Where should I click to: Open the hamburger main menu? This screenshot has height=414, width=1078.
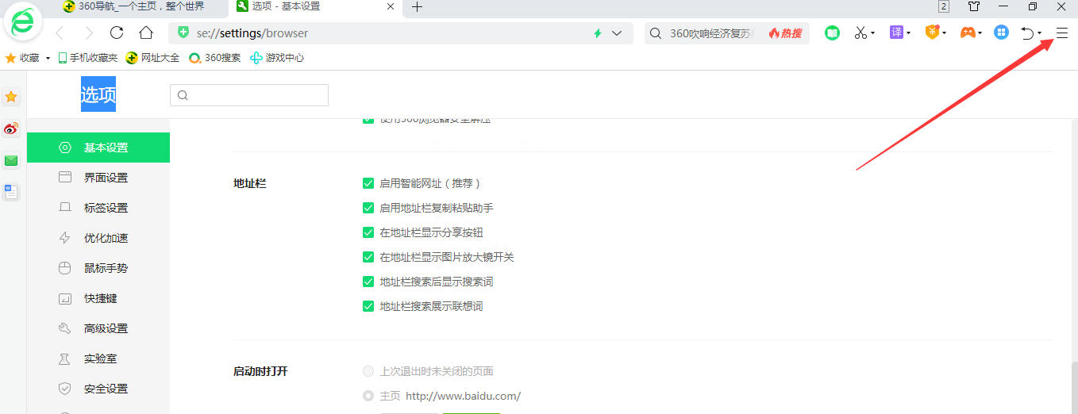tap(1062, 33)
